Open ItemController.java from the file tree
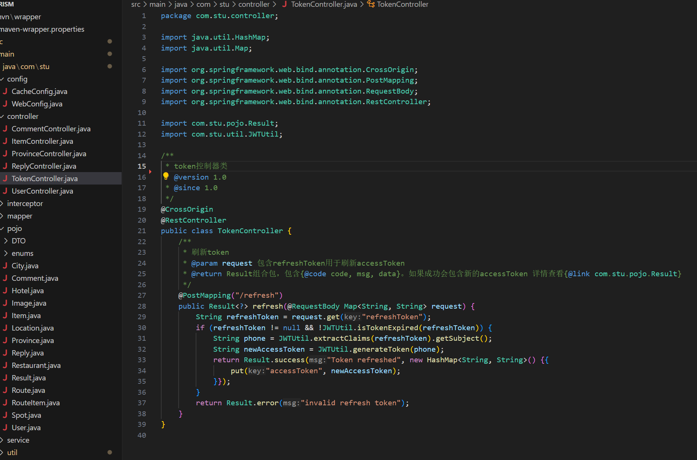Viewport: 697px width, 460px height. point(42,141)
